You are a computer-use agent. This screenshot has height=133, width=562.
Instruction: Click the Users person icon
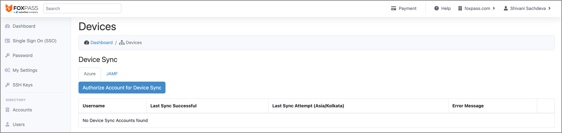point(8,124)
